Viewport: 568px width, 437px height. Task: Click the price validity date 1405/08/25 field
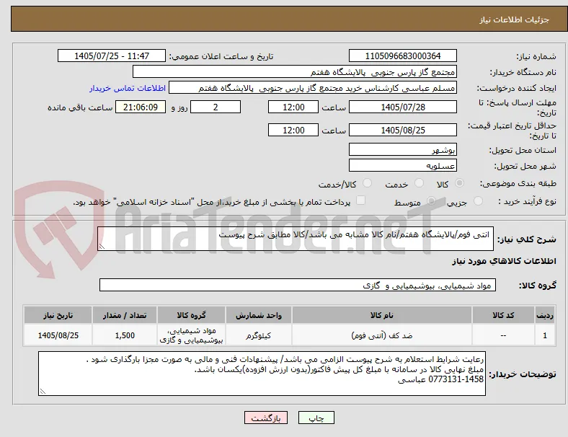[402, 130]
